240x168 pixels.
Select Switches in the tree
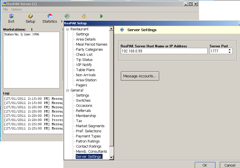83,101
